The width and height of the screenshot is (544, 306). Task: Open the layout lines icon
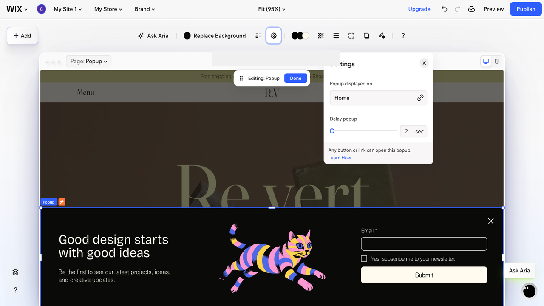click(x=336, y=36)
